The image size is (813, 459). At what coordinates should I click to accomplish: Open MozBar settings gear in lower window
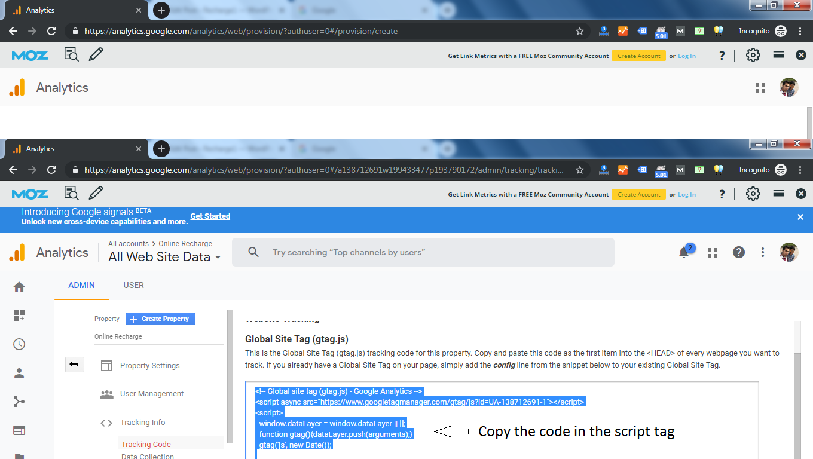[x=753, y=194]
